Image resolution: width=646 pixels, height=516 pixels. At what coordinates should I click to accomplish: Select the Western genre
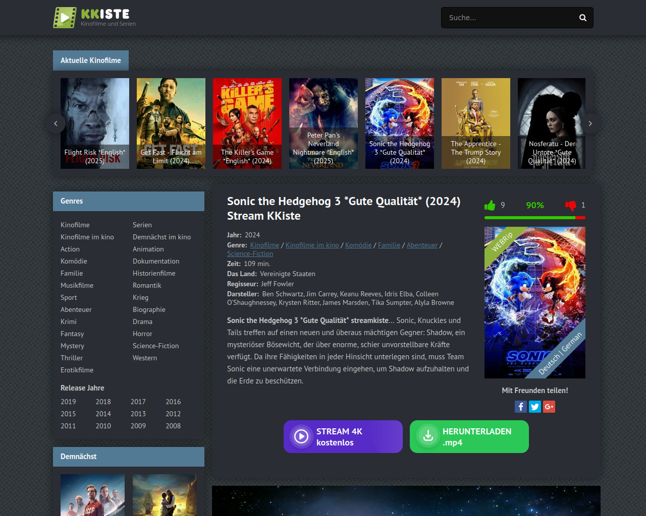[145, 358]
